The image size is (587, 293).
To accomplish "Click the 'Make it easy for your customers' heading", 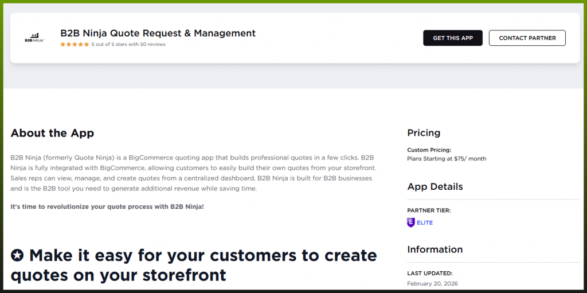I will click(x=194, y=265).
